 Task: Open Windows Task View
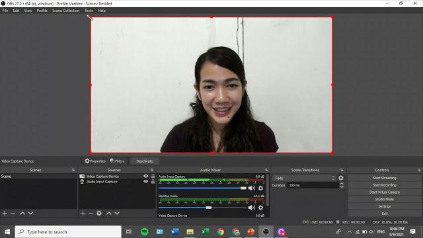(x=129, y=232)
